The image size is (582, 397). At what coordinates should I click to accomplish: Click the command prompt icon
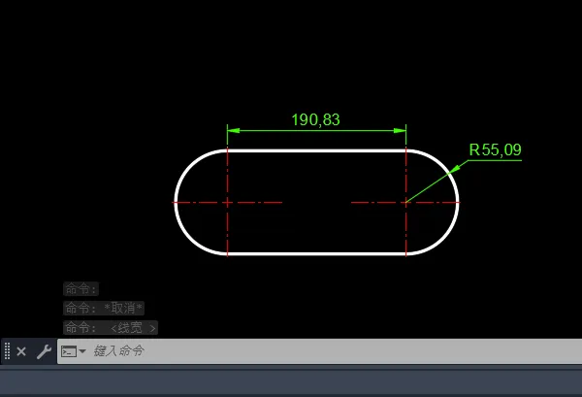click(x=69, y=351)
